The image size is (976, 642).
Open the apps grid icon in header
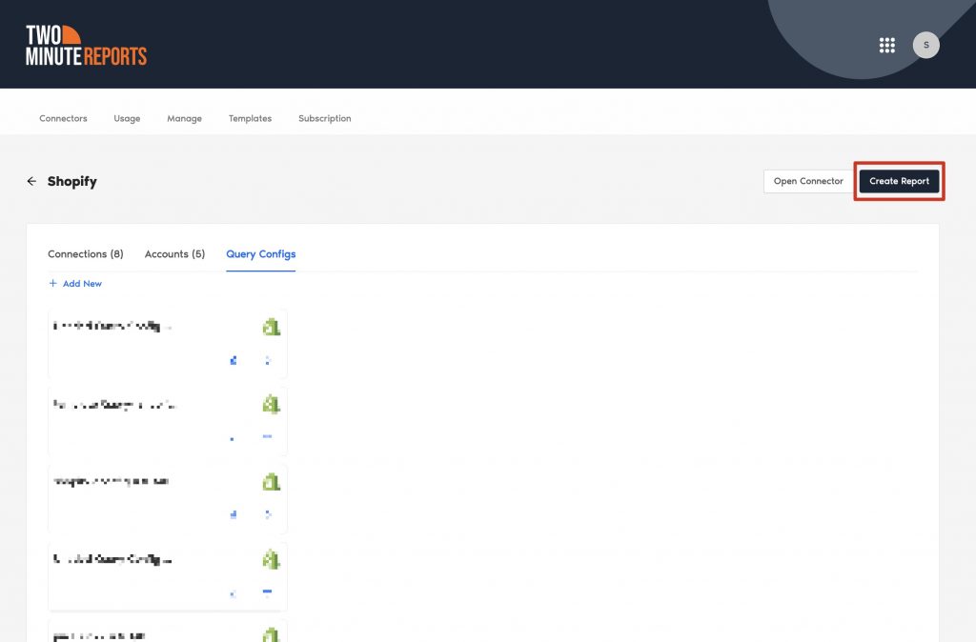[x=886, y=45]
